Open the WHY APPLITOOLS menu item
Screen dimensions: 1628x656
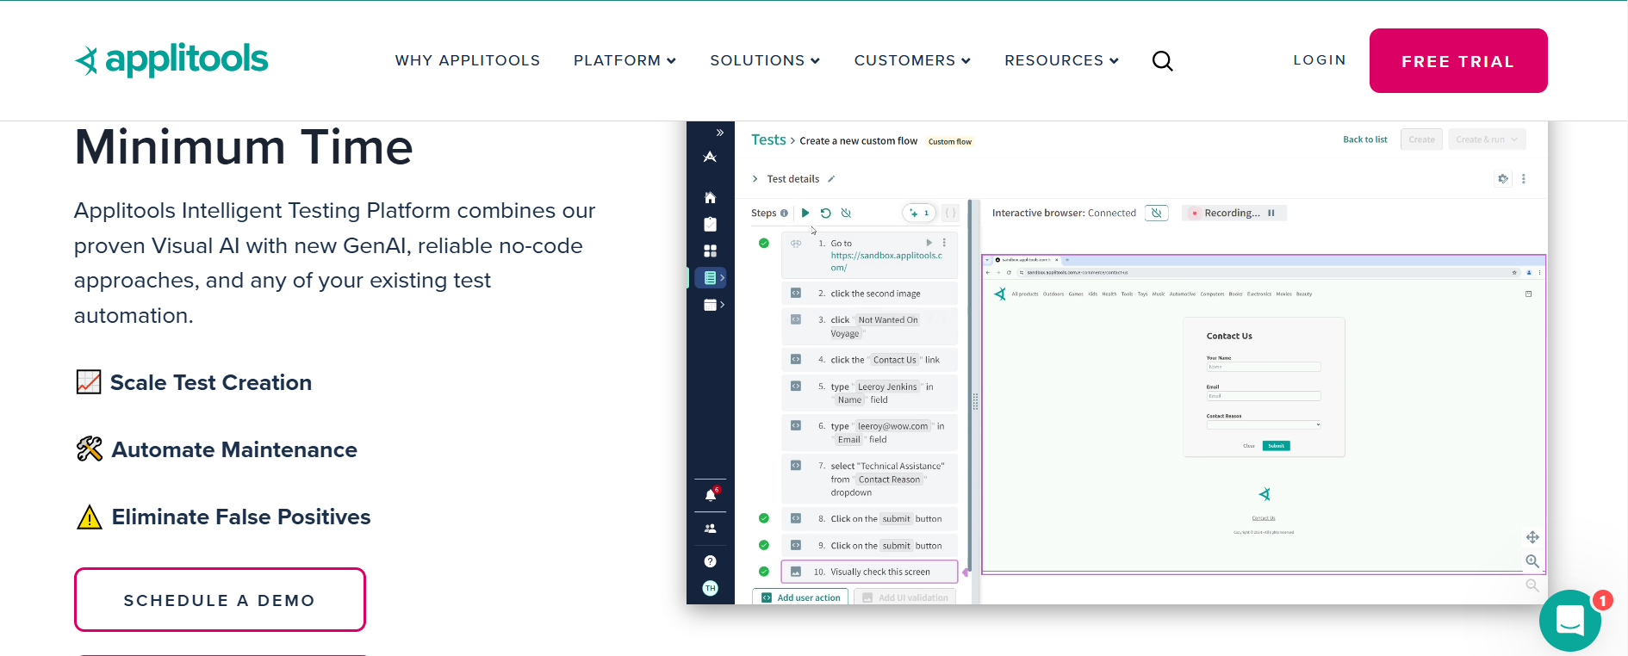click(x=468, y=60)
